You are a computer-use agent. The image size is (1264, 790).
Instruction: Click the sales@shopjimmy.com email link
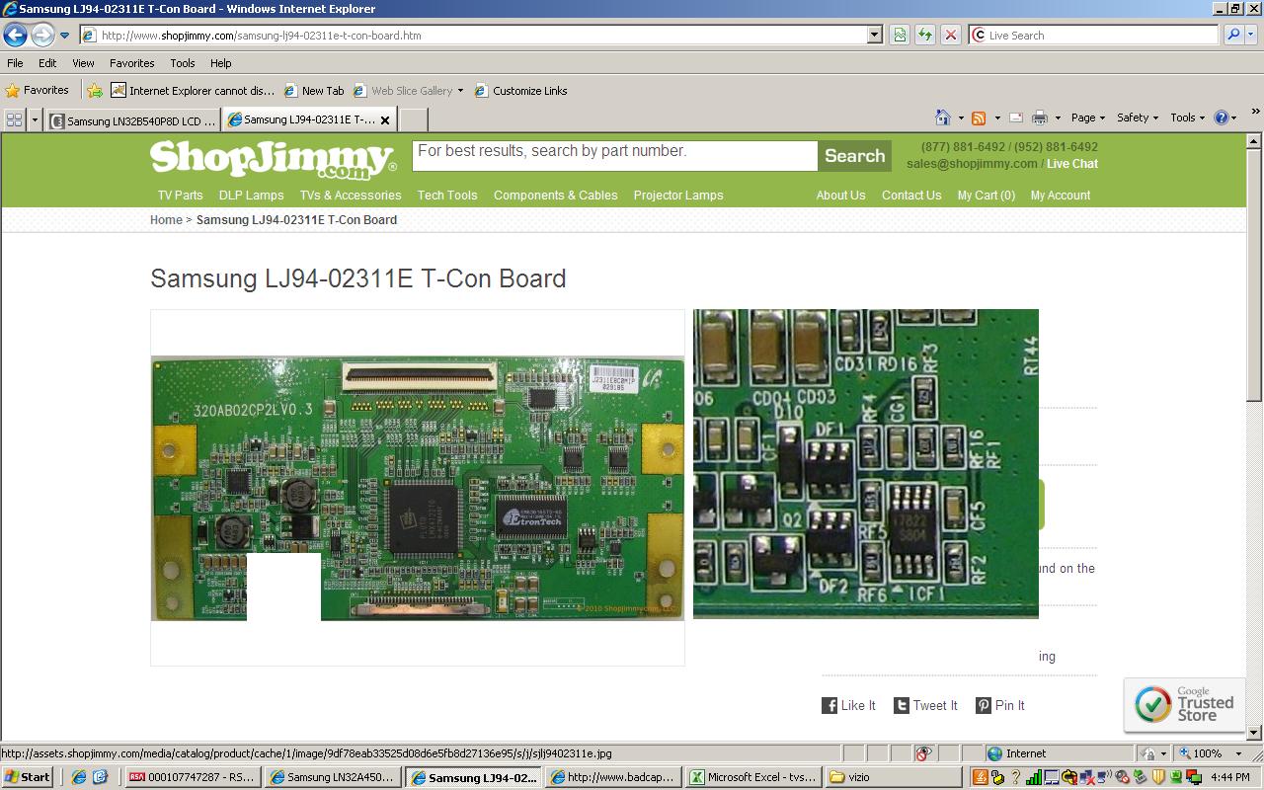click(972, 164)
